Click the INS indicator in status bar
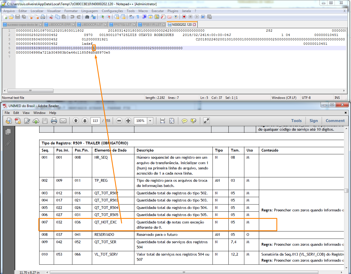351x274 pixels. (337, 98)
